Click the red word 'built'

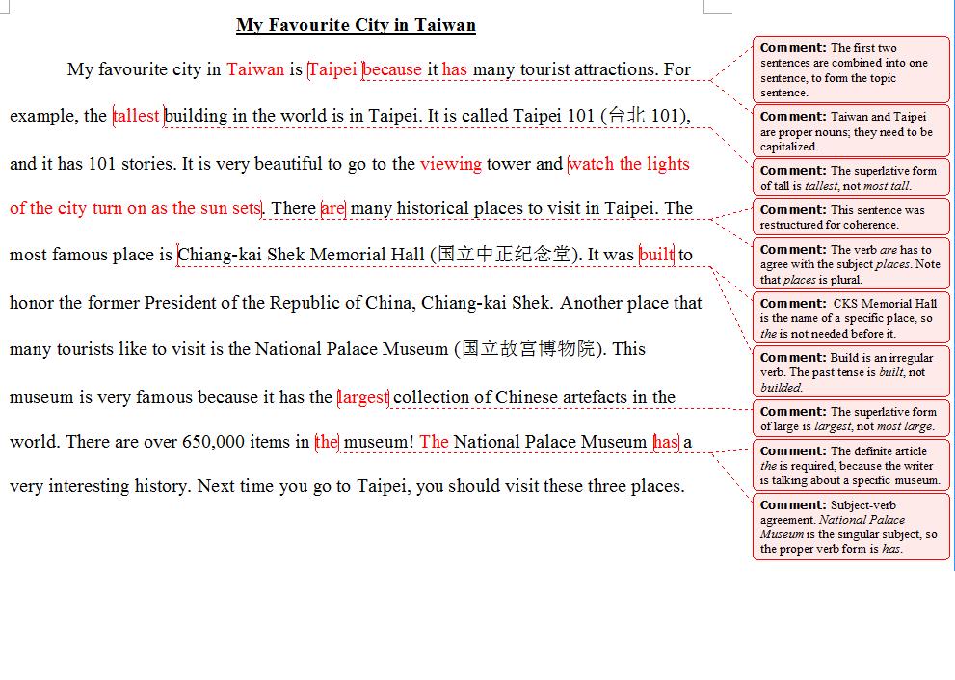pyautogui.click(x=656, y=255)
